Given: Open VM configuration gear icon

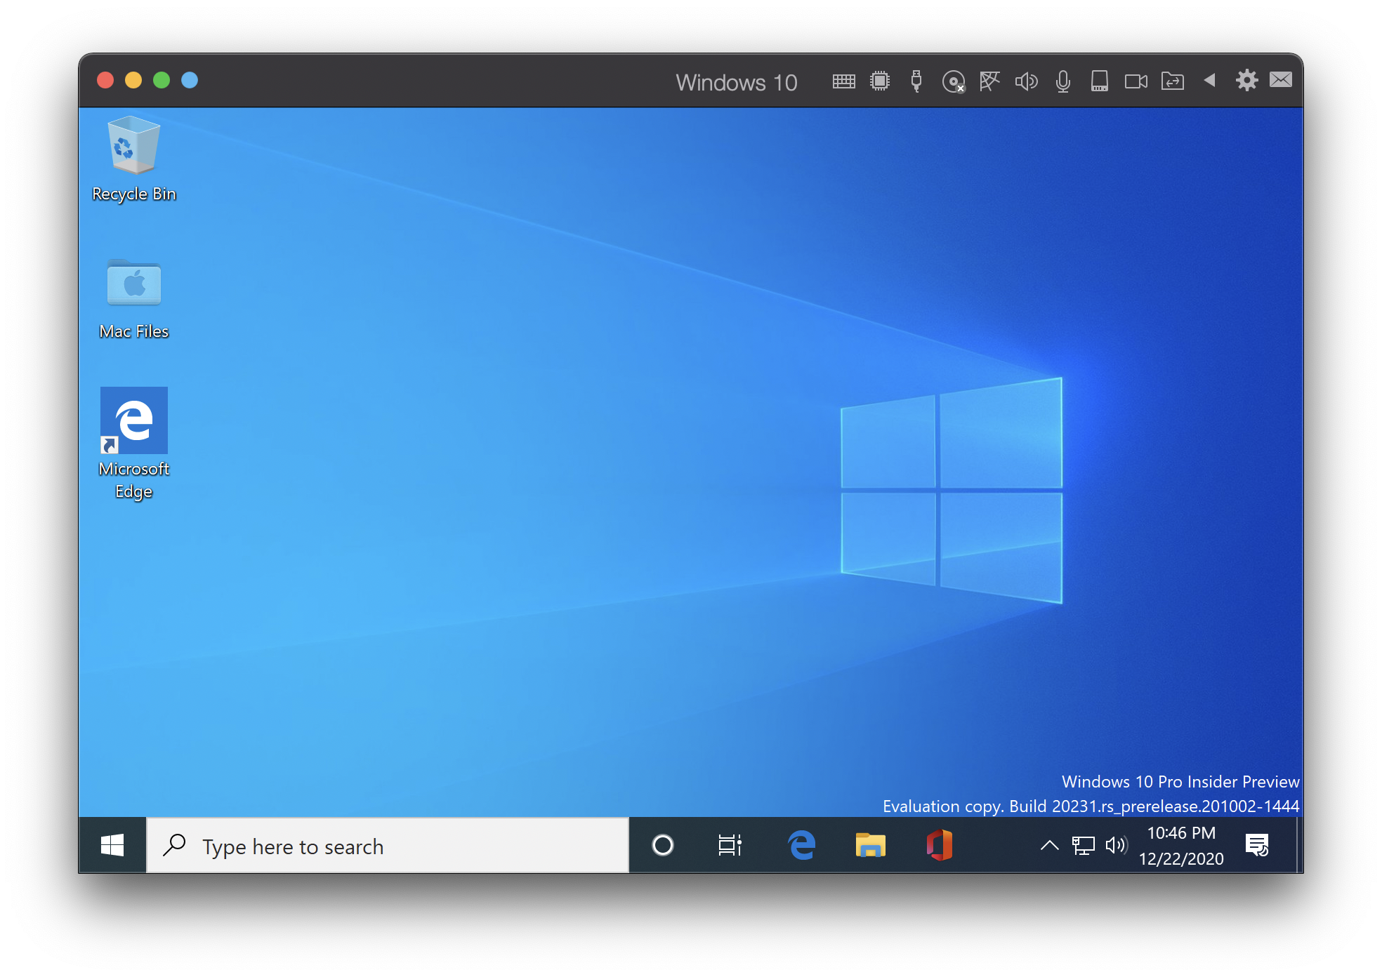Looking at the screenshot, I should [x=1246, y=80].
